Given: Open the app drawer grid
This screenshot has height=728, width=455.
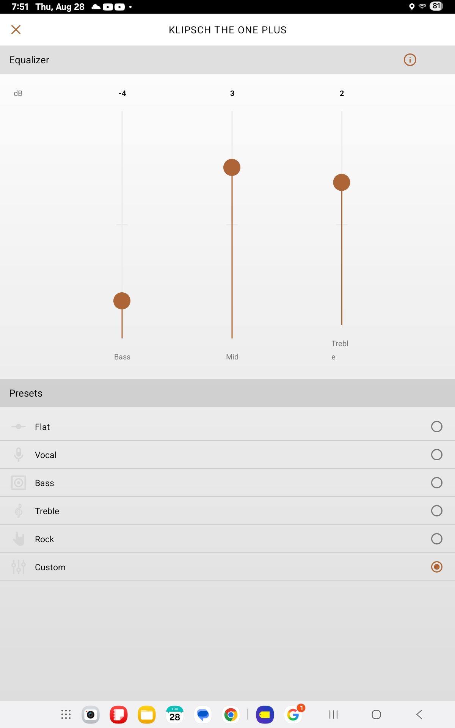Looking at the screenshot, I should coord(66,715).
